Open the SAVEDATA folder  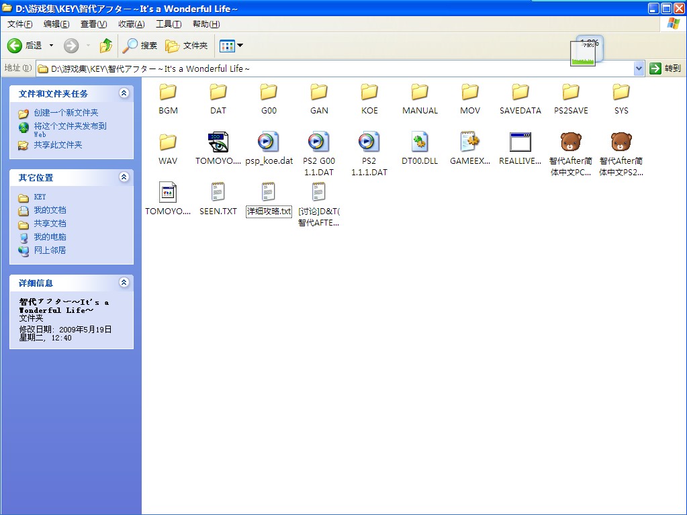520,99
